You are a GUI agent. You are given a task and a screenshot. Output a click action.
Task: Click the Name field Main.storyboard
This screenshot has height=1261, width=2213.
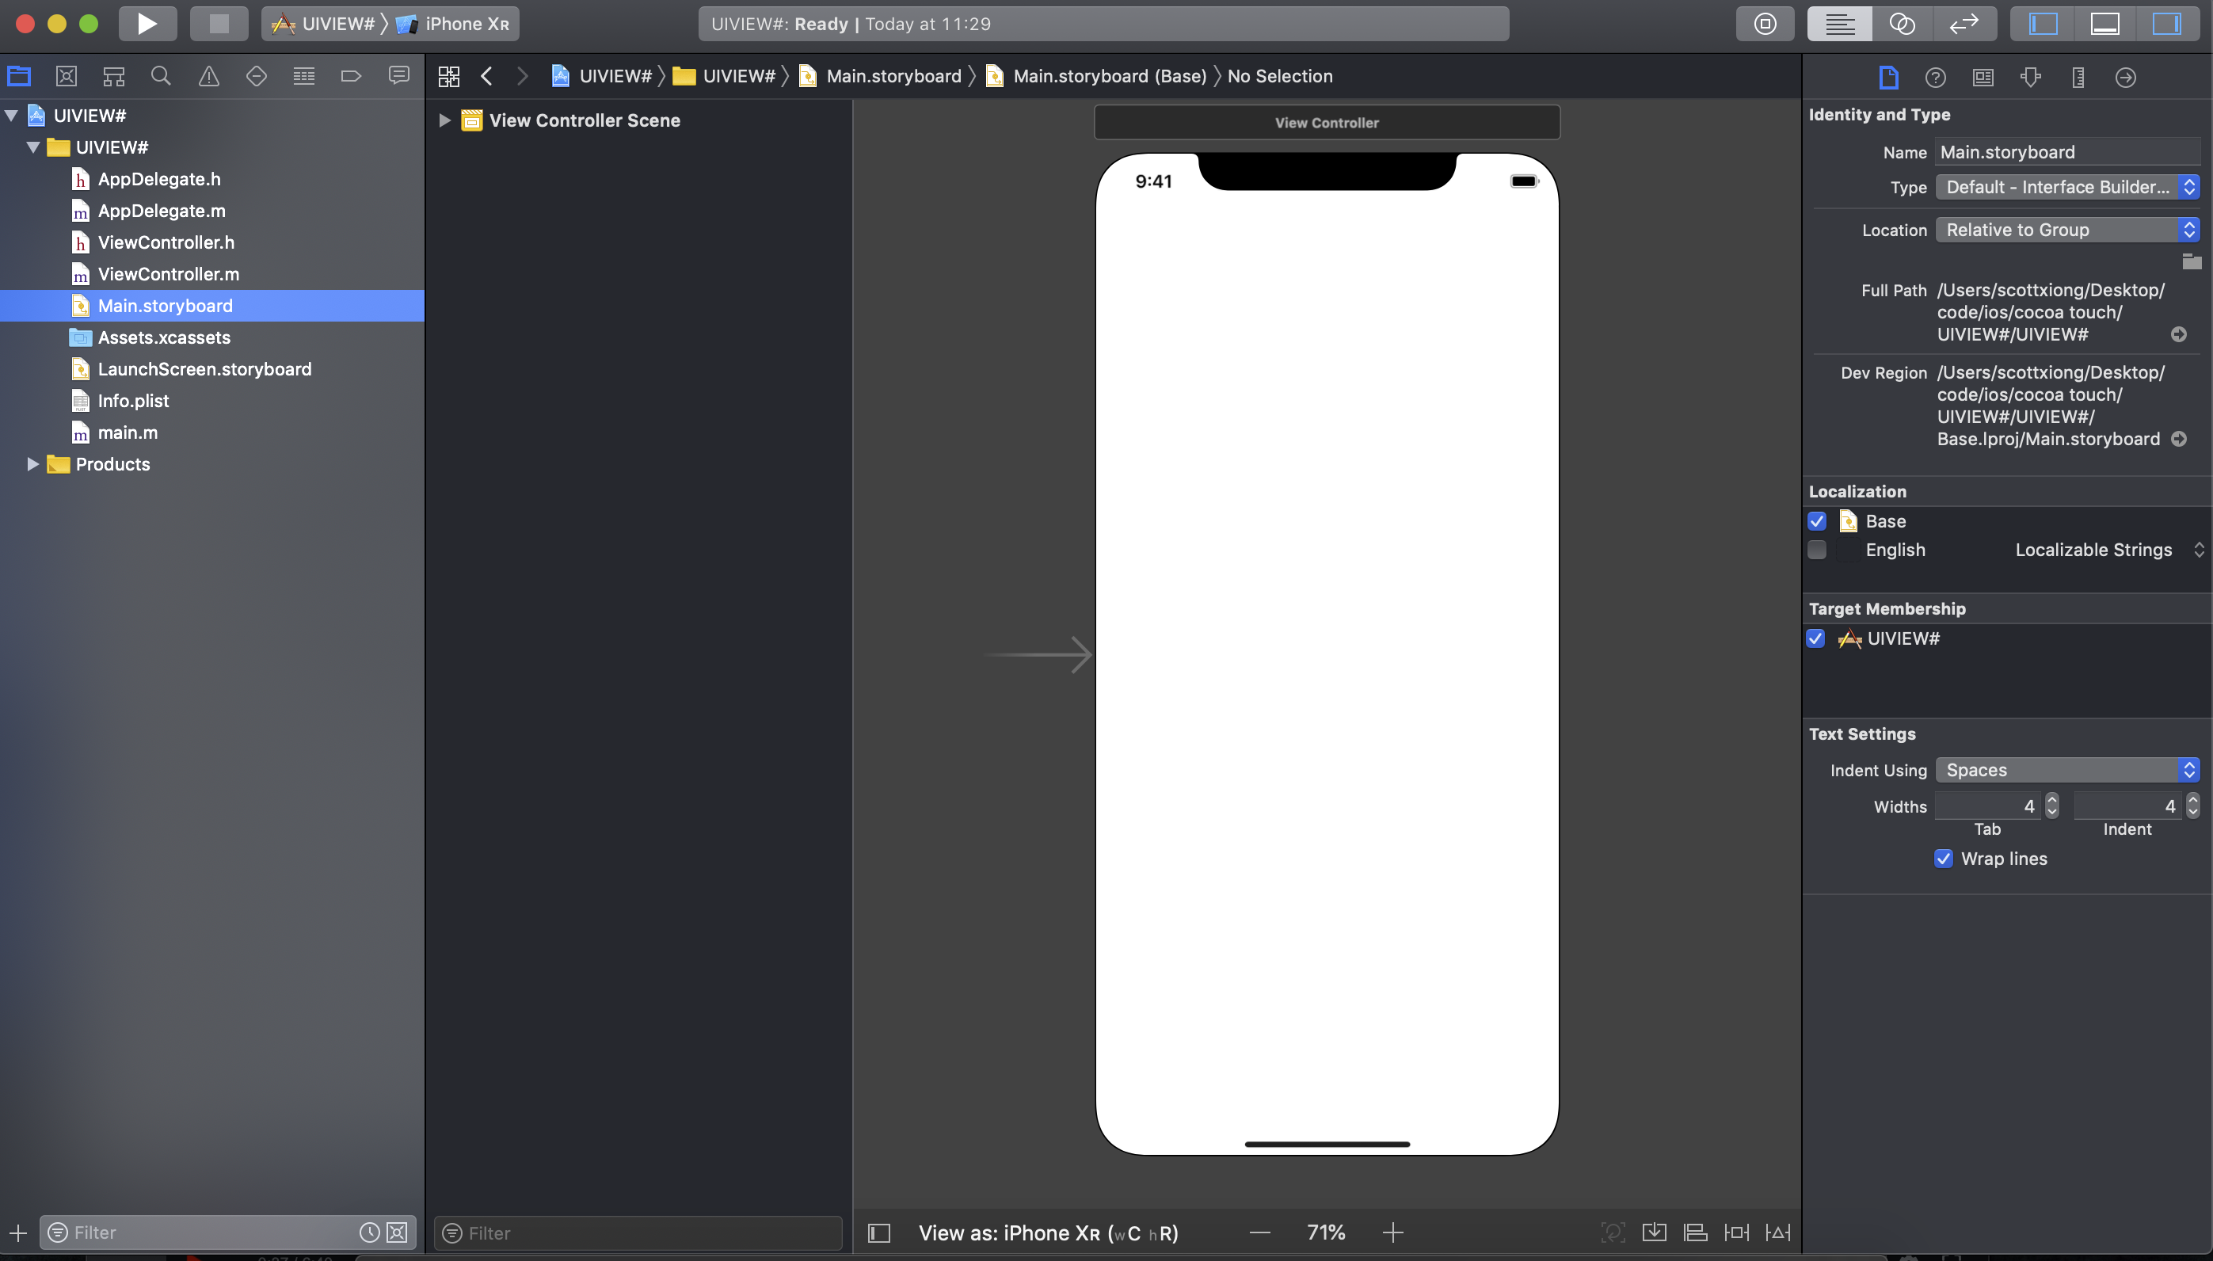[x=2067, y=152]
